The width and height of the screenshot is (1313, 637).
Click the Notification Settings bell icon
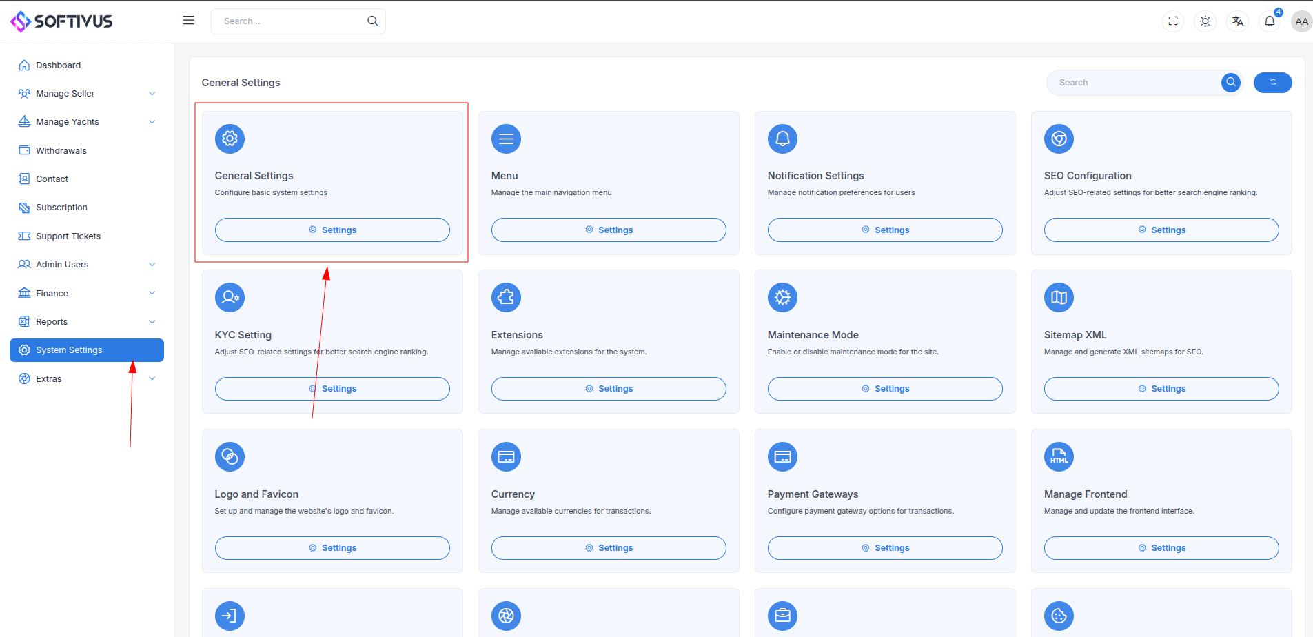782,139
